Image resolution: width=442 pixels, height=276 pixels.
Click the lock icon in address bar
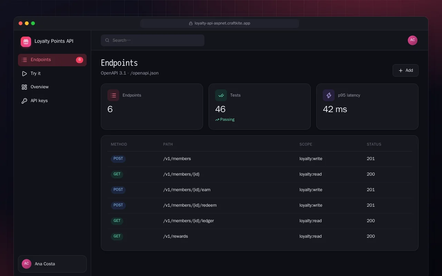pyautogui.click(x=191, y=23)
